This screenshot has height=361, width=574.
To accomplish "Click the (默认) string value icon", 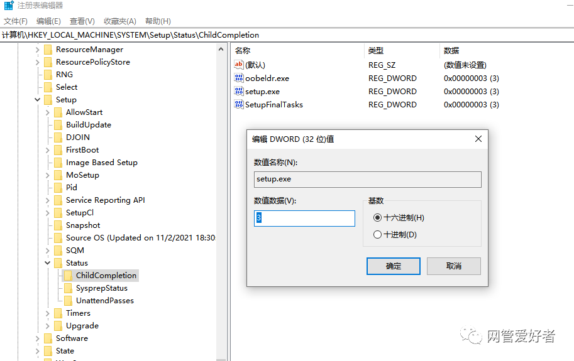I will pyautogui.click(x=239, y=65).
